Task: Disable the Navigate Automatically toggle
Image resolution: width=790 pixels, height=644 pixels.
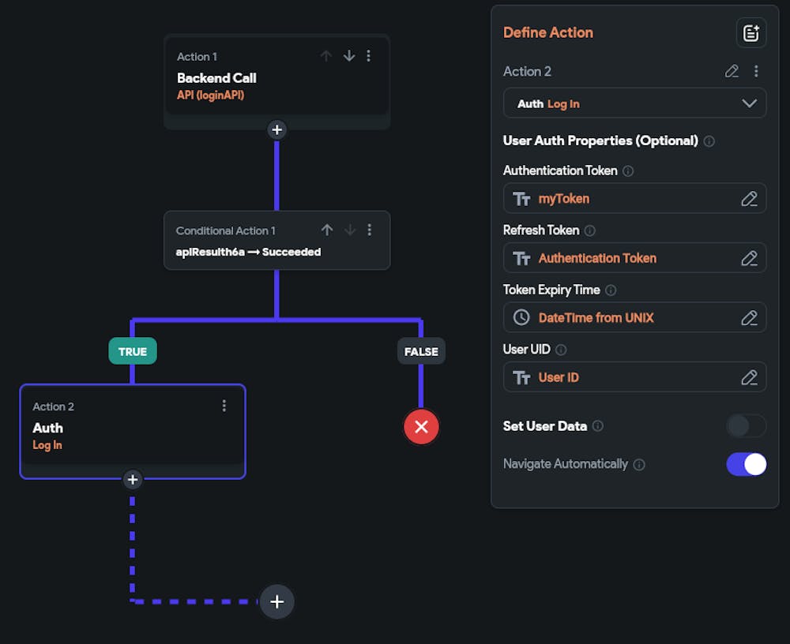Action: [746, 464]
